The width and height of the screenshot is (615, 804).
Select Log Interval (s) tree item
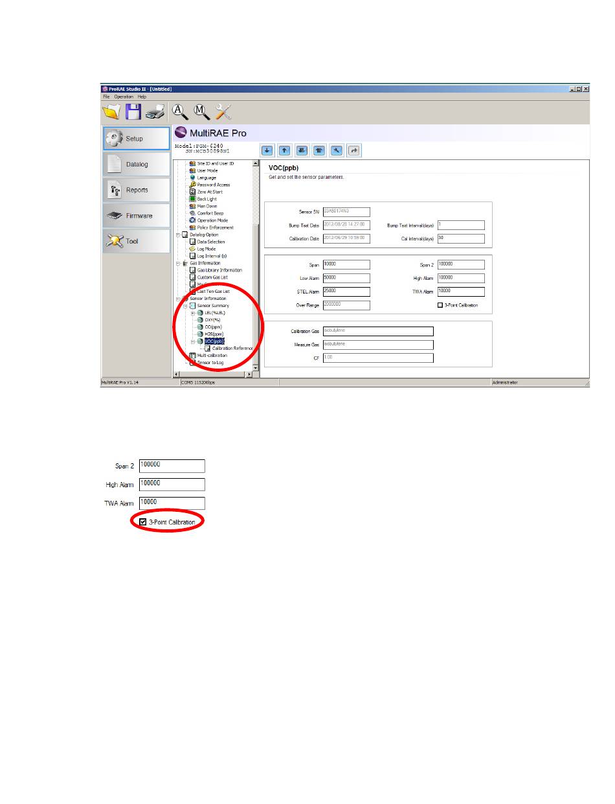coord(212,256)
